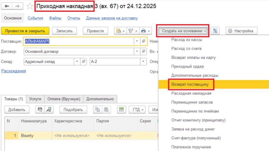Expand the Склад Адресный склад dropdown
Screen dimensions: 269x151
[77, 61]
